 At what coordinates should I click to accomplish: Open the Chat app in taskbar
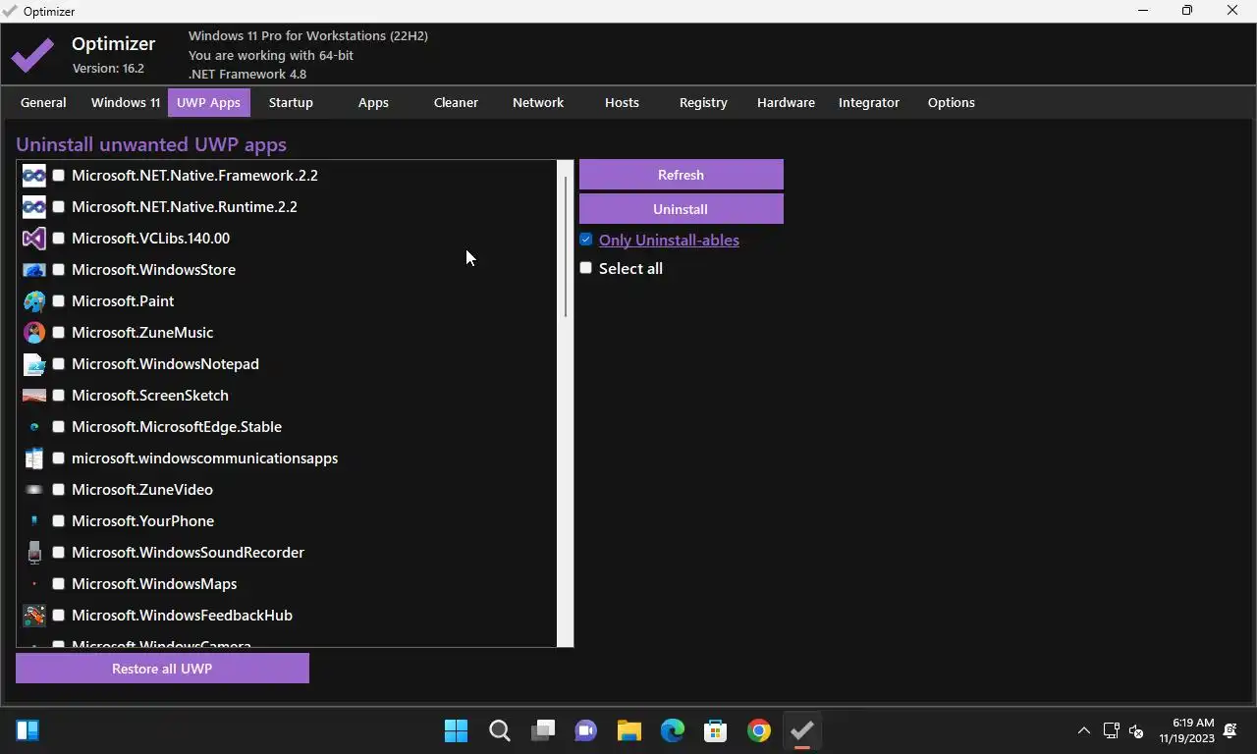click(585, 730)
